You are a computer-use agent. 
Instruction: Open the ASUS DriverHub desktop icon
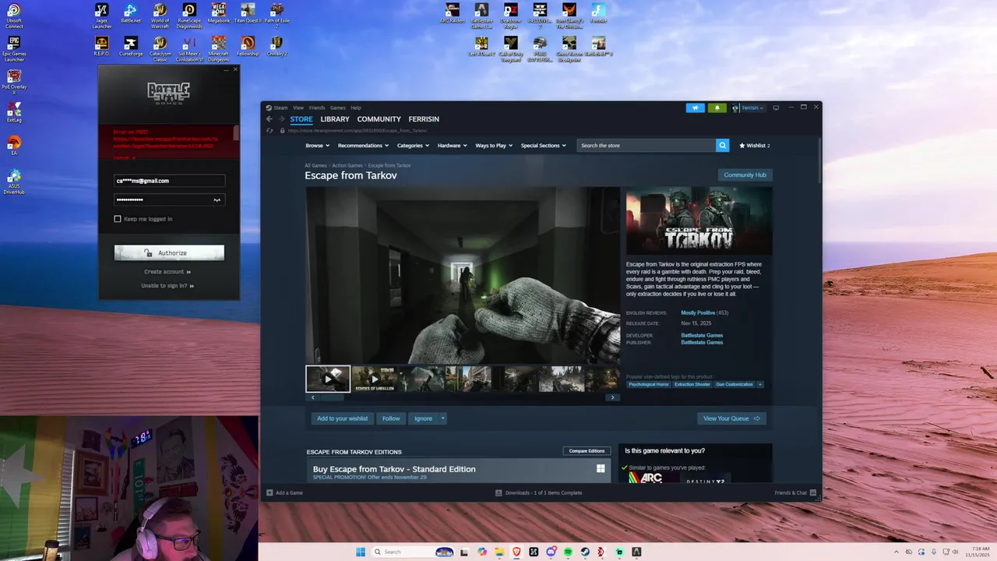pyautogui.click(x=14, y=182)
